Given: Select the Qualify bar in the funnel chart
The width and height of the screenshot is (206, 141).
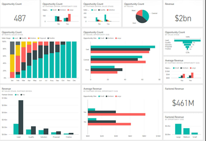Looking at the screenshot, I should [187, 42].
